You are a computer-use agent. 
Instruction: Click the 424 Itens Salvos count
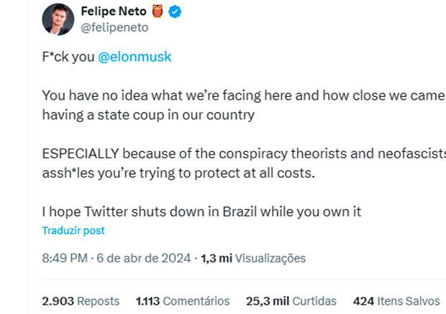tap(396, 301)
